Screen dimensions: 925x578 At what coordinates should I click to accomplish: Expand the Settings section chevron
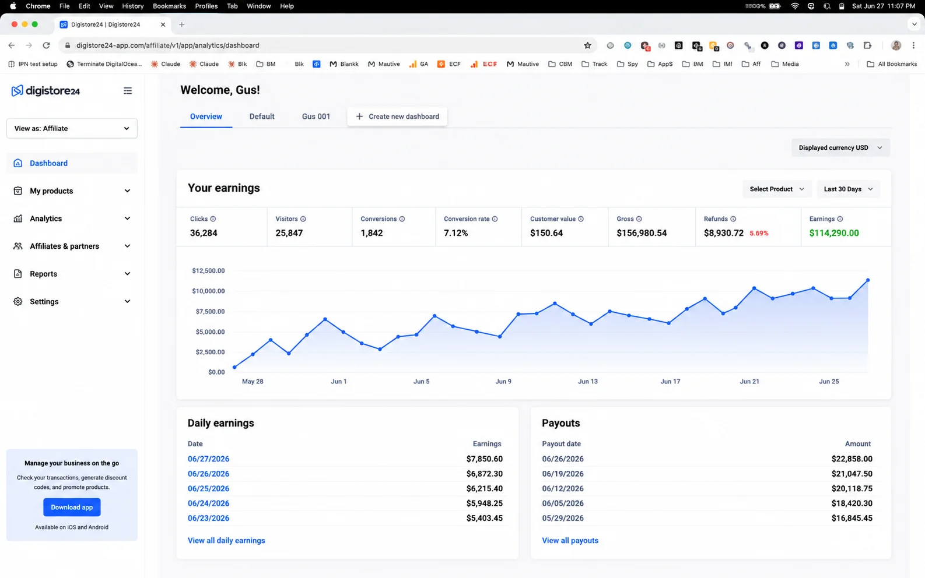[127, 301]
